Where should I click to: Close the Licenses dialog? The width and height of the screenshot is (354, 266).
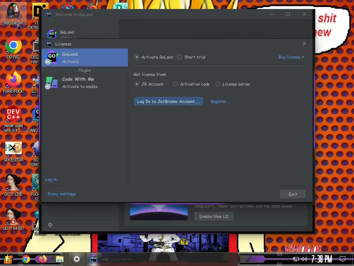pos(304,44)
